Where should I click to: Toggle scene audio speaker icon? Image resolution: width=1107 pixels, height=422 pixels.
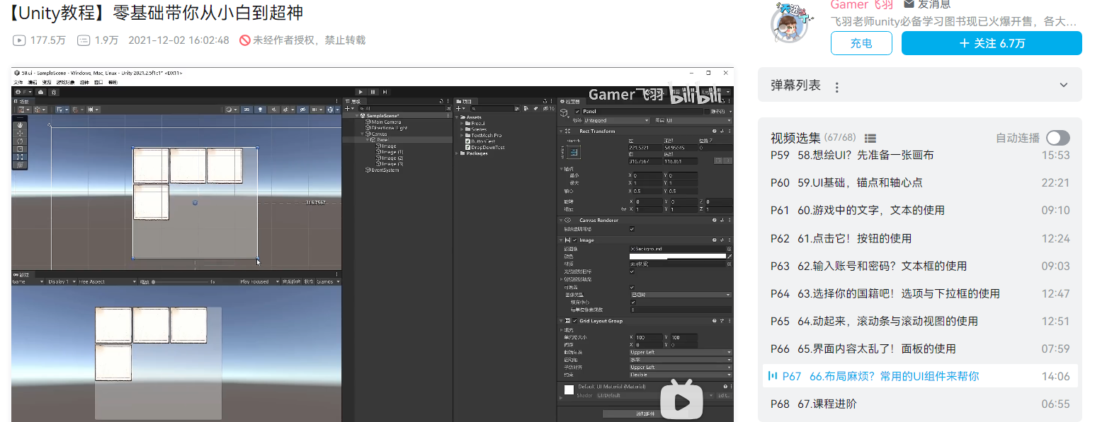[273, 110]
